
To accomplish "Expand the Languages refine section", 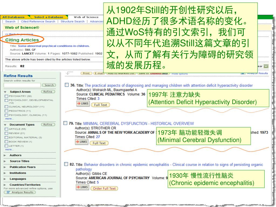I will pyautogui.click(x=5, y=179).
